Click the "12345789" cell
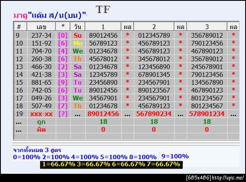Viewport: 246px width, 182px height. tap(103, 75)
